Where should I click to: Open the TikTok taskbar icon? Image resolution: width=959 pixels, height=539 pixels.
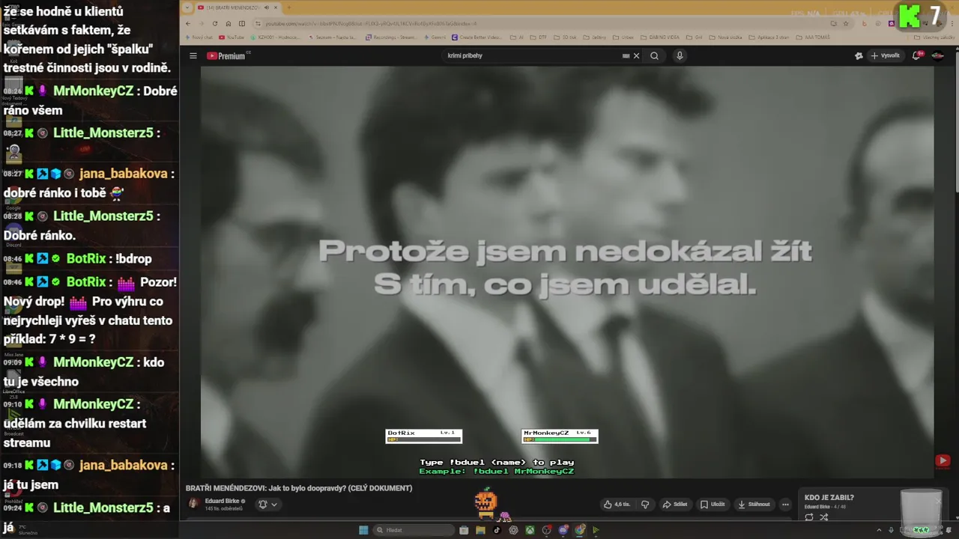point(497,530)
